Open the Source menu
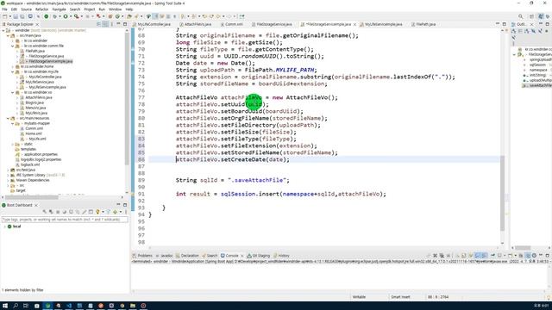This screenshot has height=310, width=552. click(x=26, y=9)
